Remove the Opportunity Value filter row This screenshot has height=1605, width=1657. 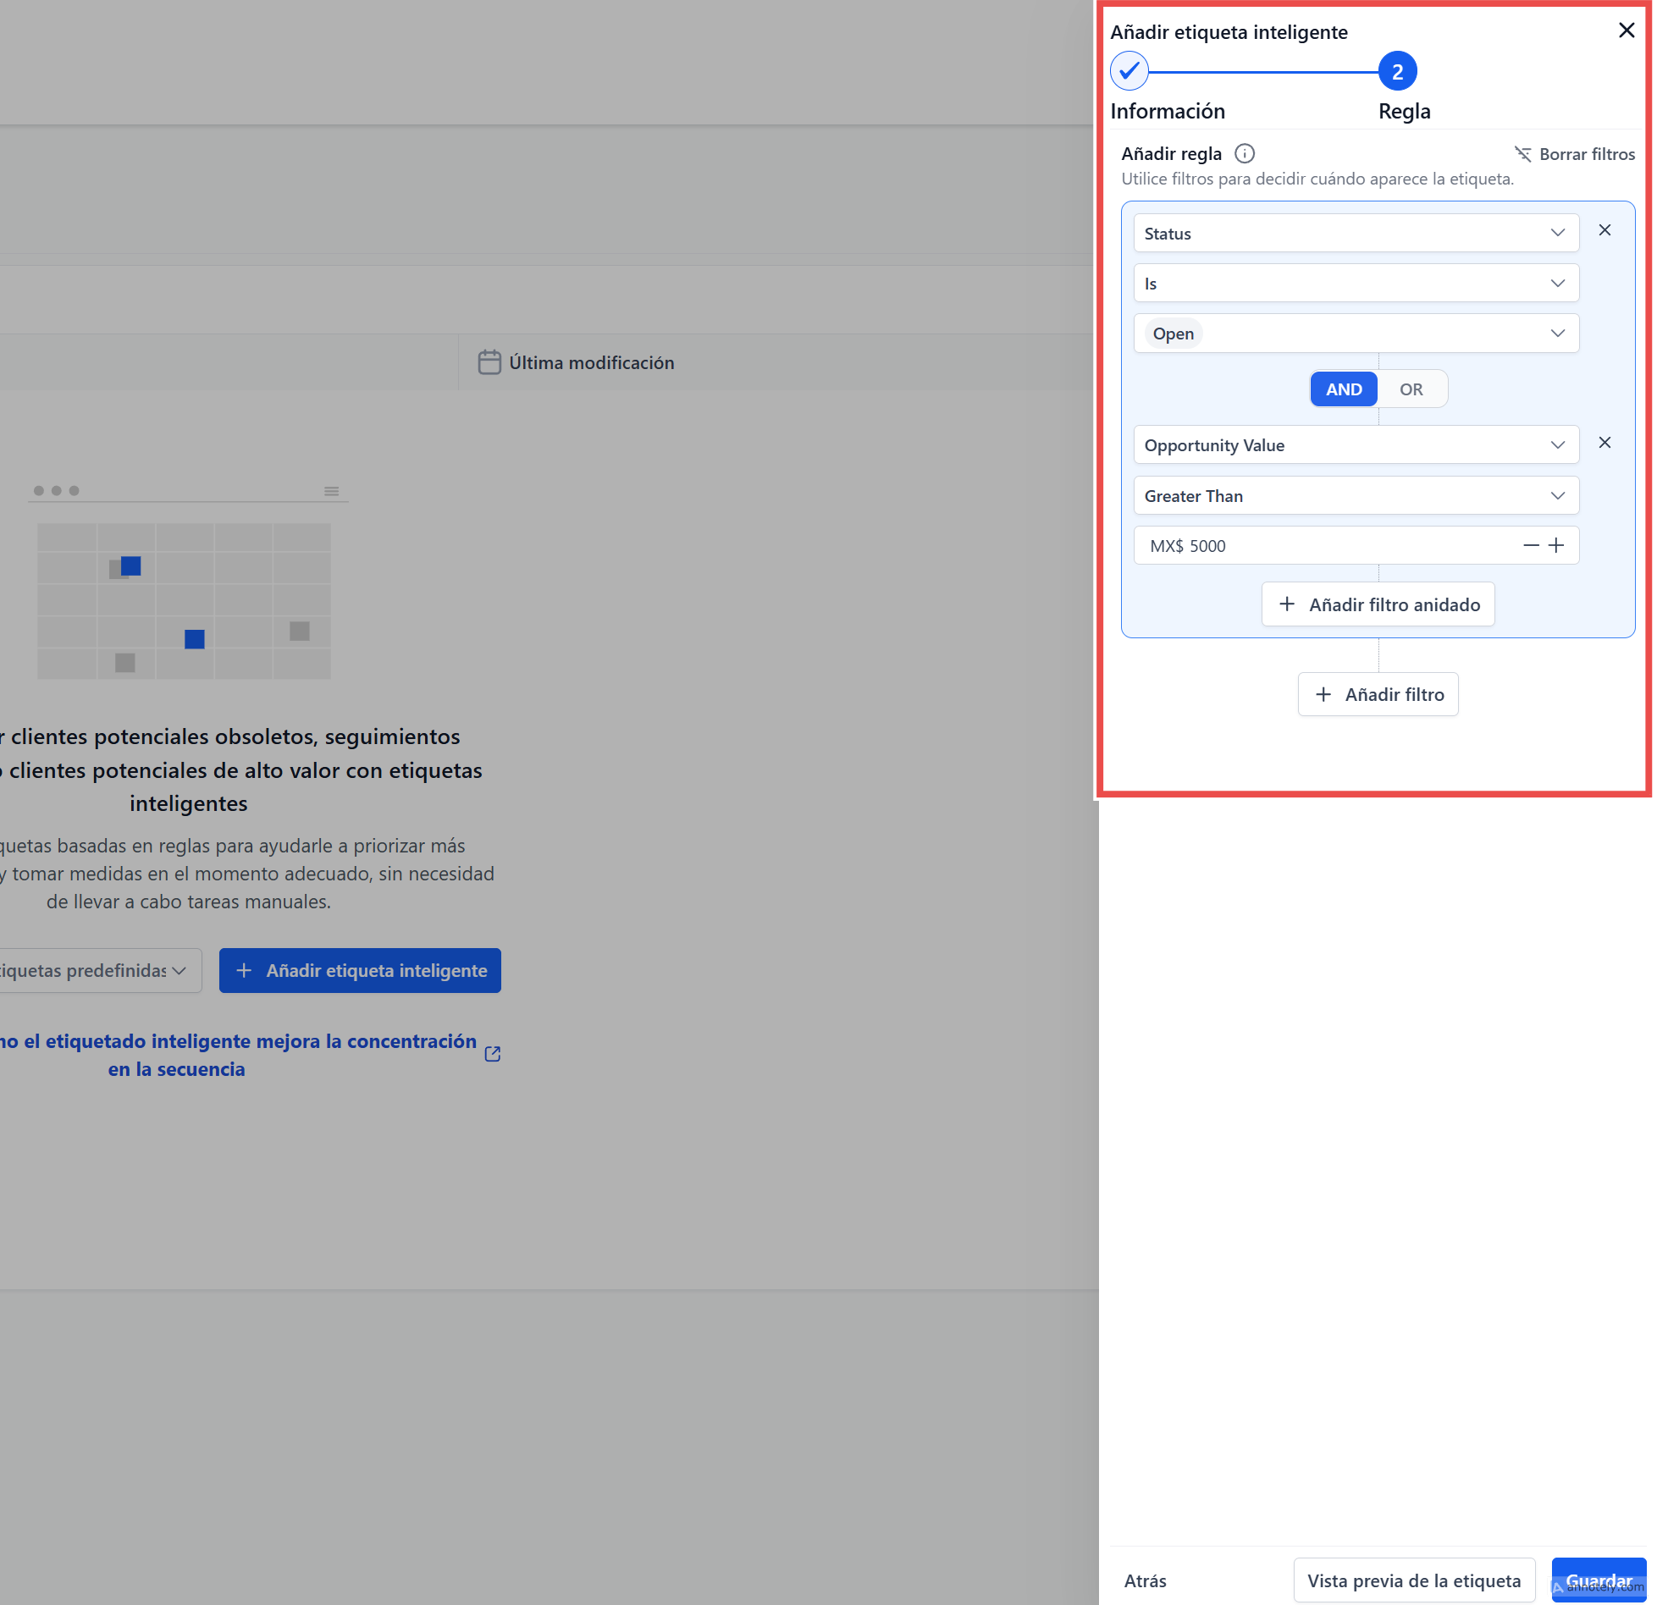tap(1604, 443)
